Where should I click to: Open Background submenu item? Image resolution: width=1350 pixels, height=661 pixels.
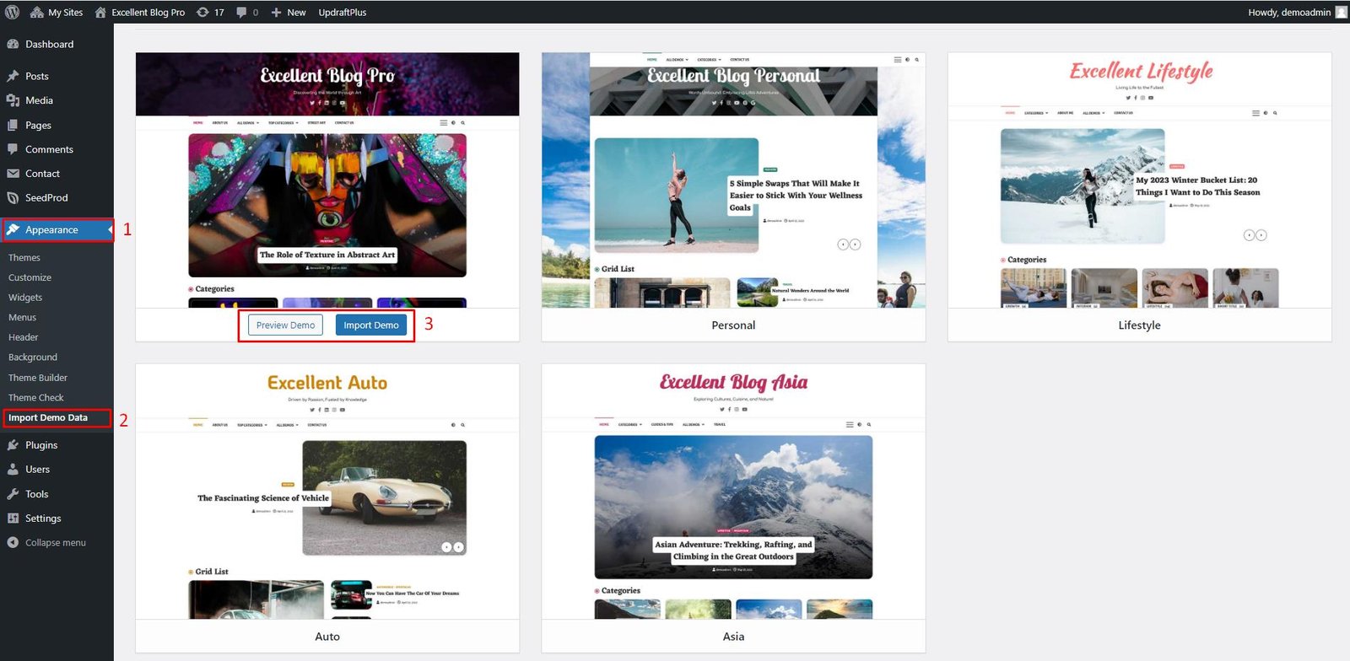pyautogui.click(x=33, y=357)
